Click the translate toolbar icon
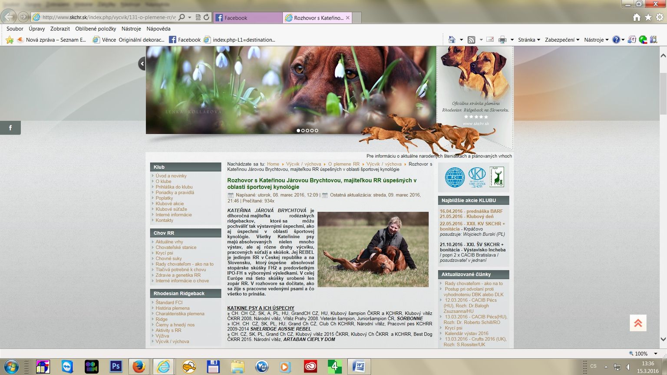The image size is (667, 375). pos(632,39)
